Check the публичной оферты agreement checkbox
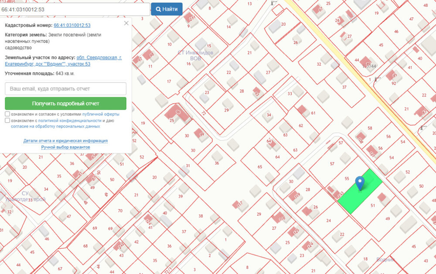The height and width of the screenshot is (274, 436). click(7, 114)
